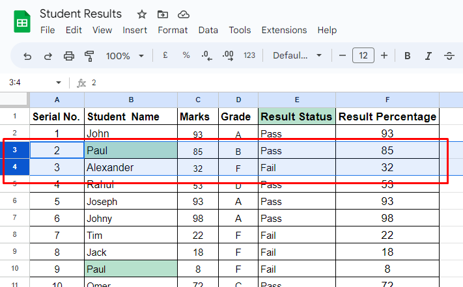Select all cells with the corner button
The height and width of the screenshot is (287, 463).
[14, 99]
